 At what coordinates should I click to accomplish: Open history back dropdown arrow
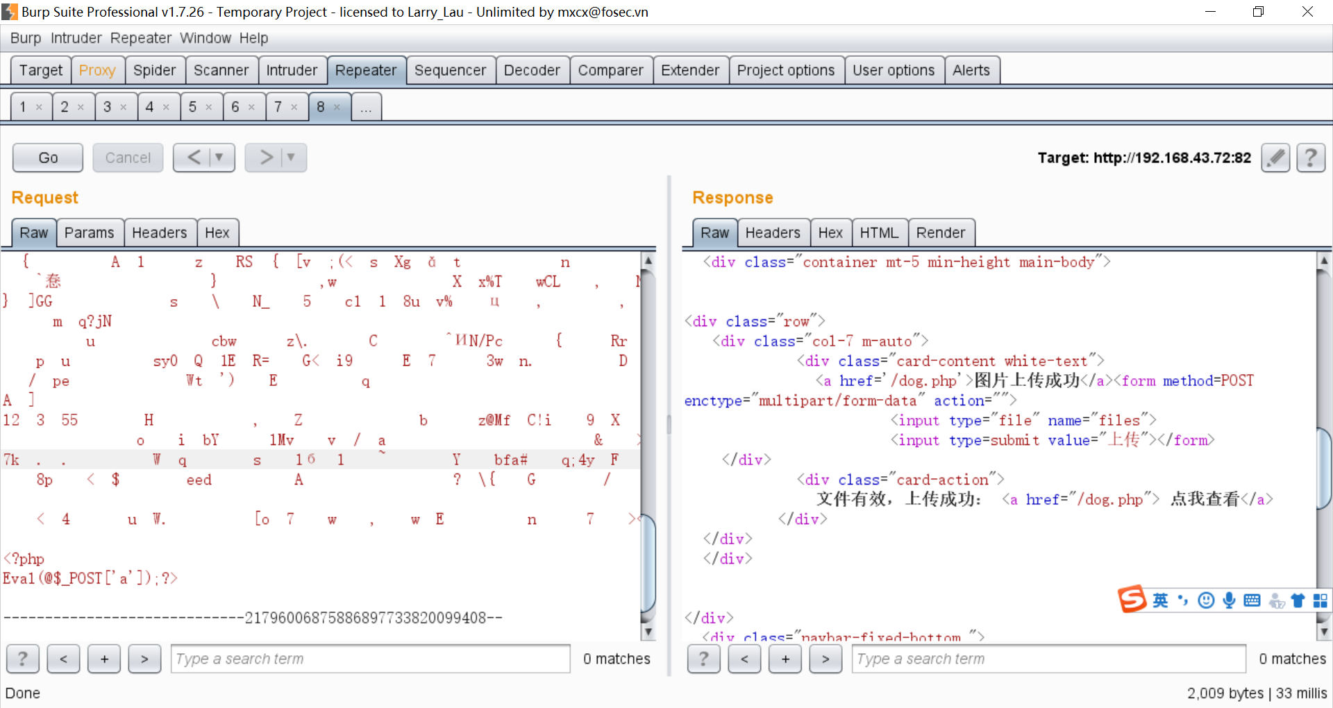click(219, 158)
